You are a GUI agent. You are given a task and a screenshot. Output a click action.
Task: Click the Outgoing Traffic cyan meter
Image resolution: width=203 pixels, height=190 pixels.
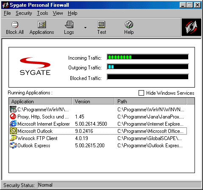tap(148, 67)
